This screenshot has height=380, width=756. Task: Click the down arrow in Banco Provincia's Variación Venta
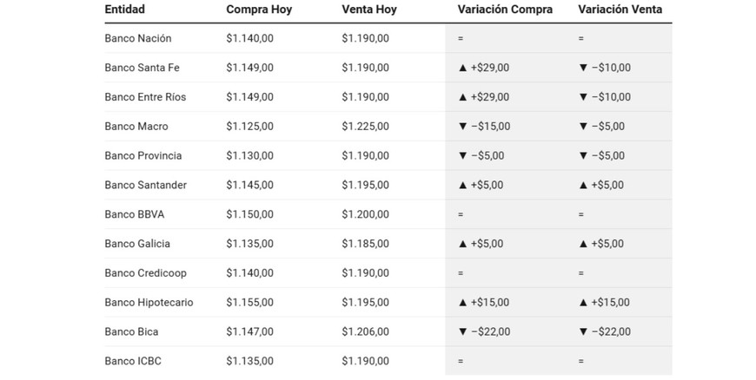pyautogui.click(x=583, y=156)
